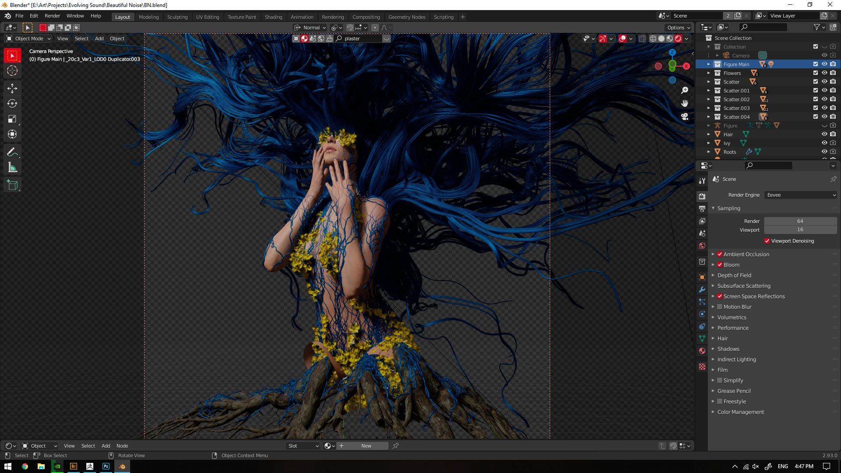The height and width of the screenshot is (473, 841).
Task: Open the Render menu
Action: 52,16
